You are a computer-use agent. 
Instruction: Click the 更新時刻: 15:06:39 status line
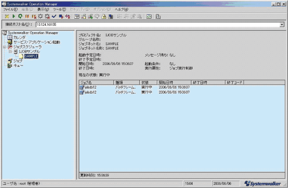tap(95, 175)
